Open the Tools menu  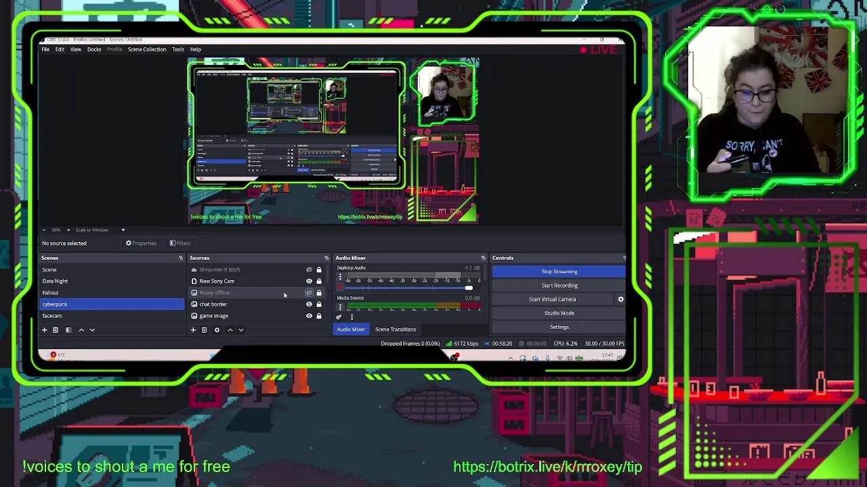(177, 49)
